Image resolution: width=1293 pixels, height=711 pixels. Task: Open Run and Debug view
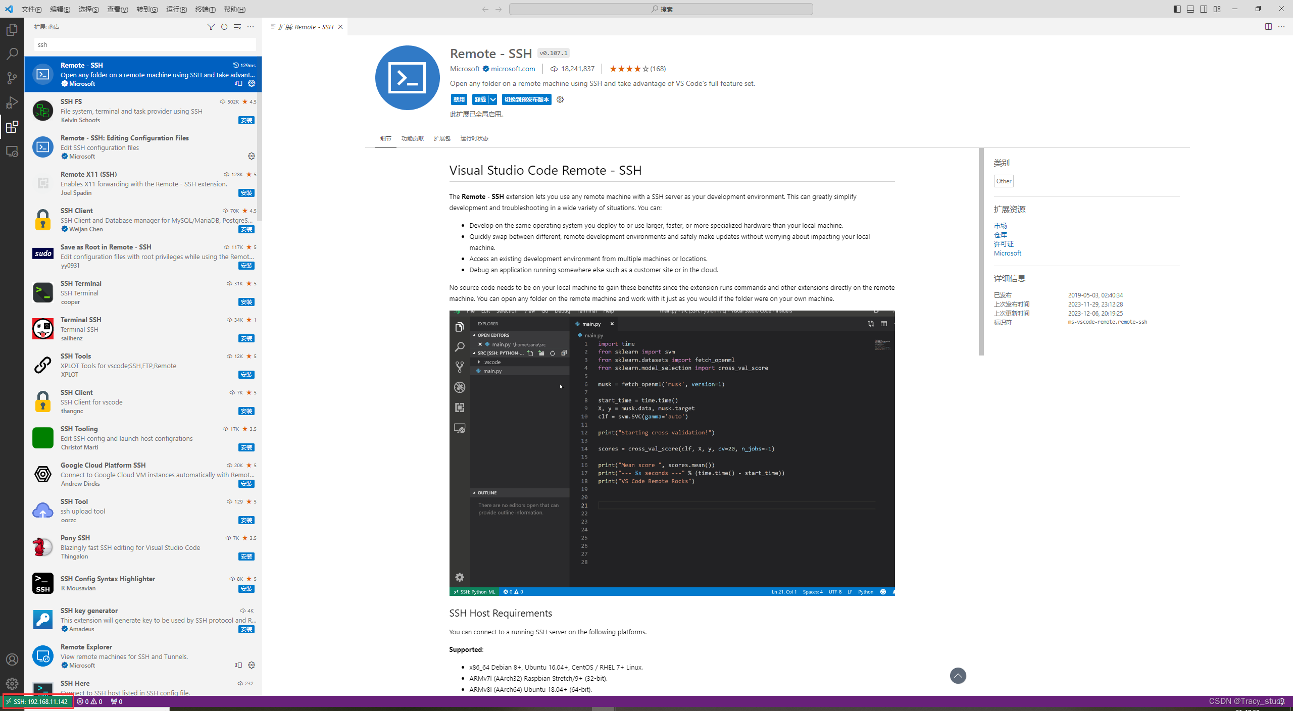coord(12,103)
